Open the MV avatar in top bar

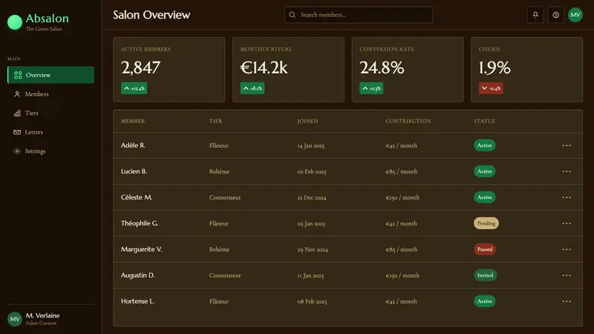click(x=575, y=15)
